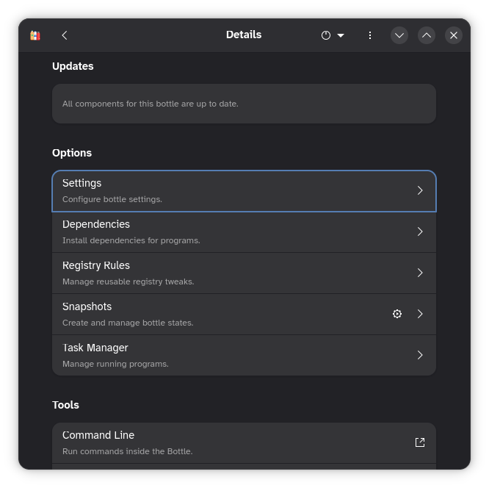Viewport: 489px width, 488px height.
Task: Select Snapshots option label
Action: point(87,306)
